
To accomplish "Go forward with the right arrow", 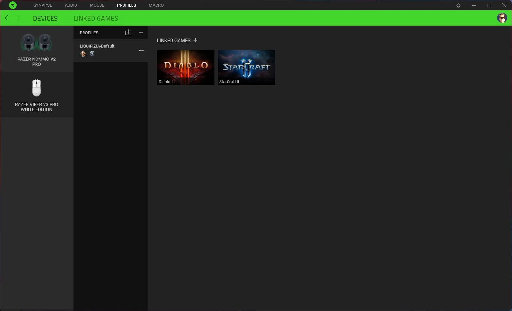I will click(x=19, y=18).
